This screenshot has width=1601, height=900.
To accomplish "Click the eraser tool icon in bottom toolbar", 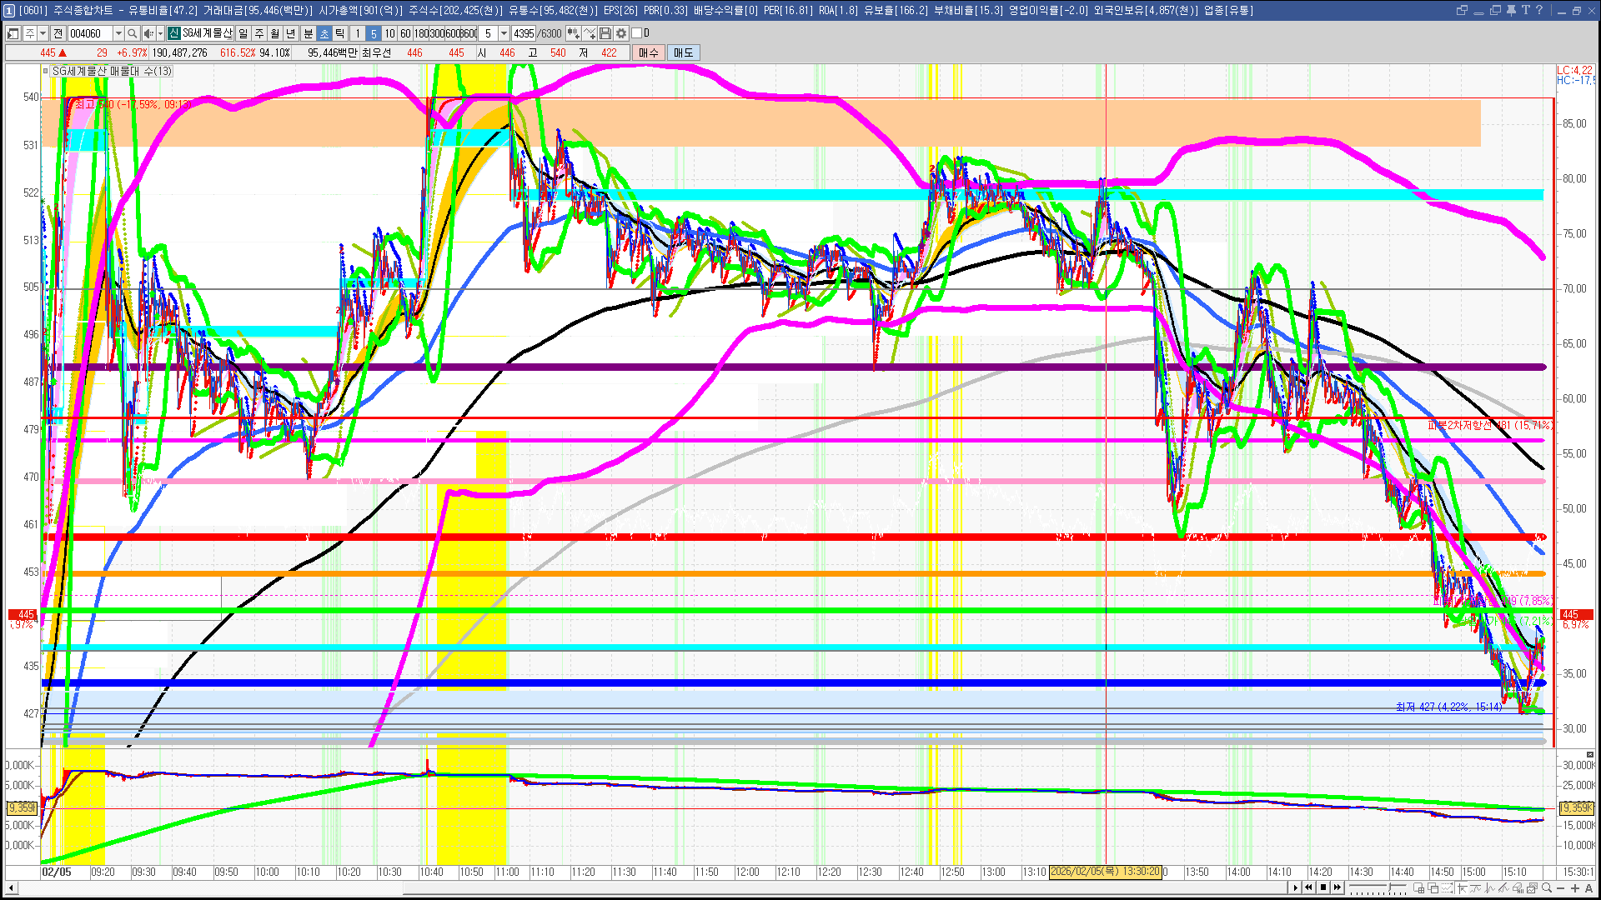I will [1518, 887].
